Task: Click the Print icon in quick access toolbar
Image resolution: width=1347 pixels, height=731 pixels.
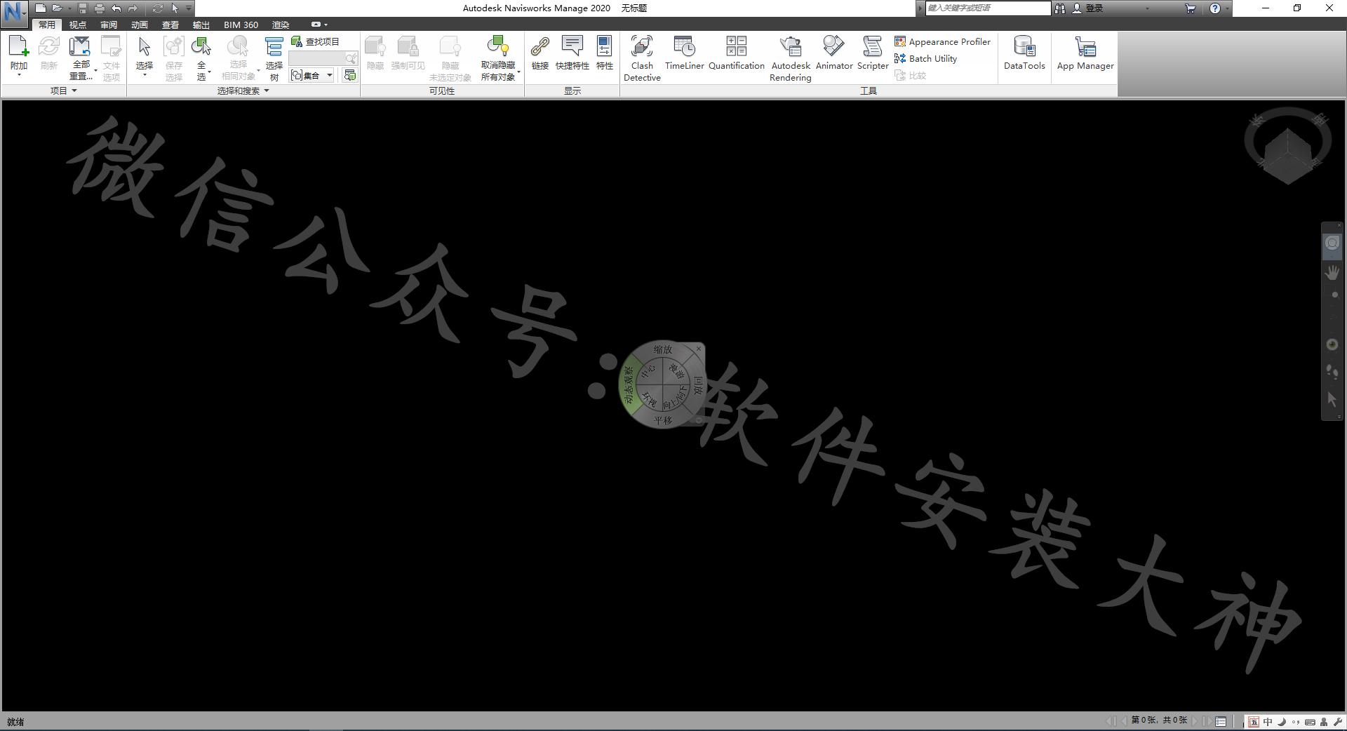Action: (99, 8)
